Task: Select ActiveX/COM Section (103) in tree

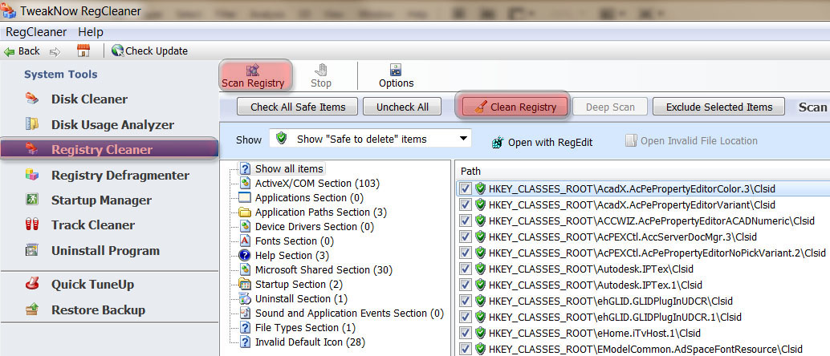Action: 317,184
